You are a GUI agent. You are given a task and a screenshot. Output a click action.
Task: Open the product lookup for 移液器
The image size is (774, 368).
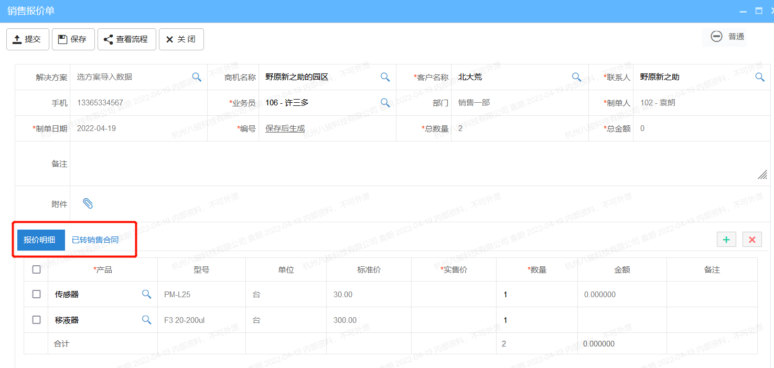point(147,320)
